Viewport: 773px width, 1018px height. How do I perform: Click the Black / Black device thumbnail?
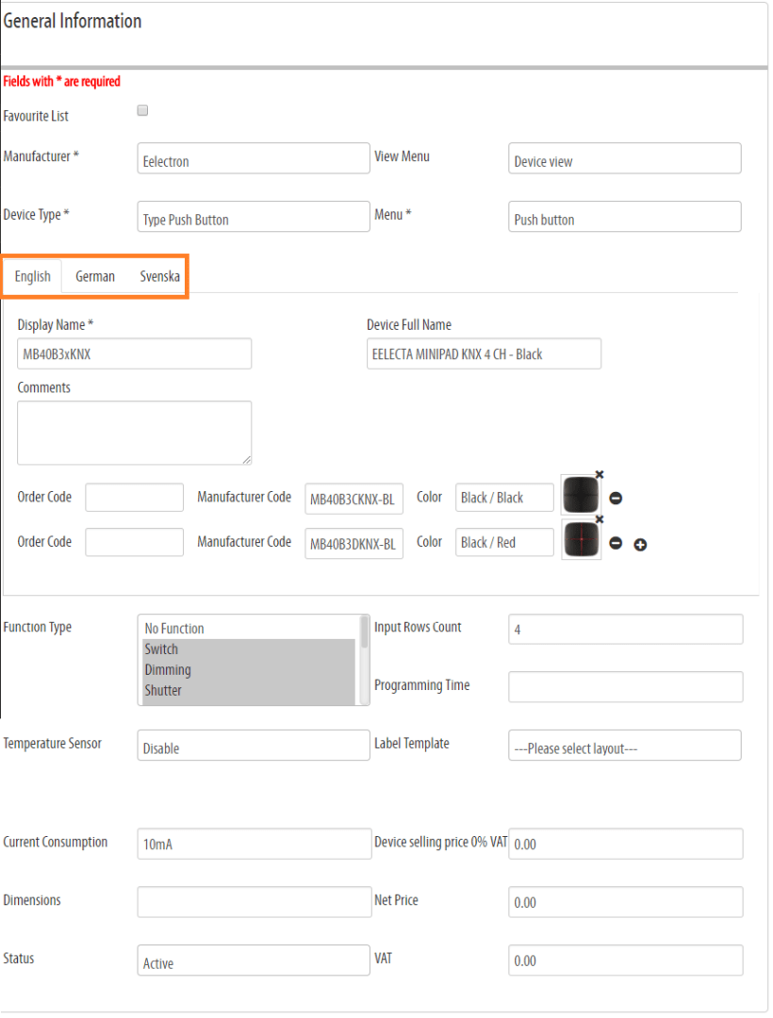tap(581, 495)
